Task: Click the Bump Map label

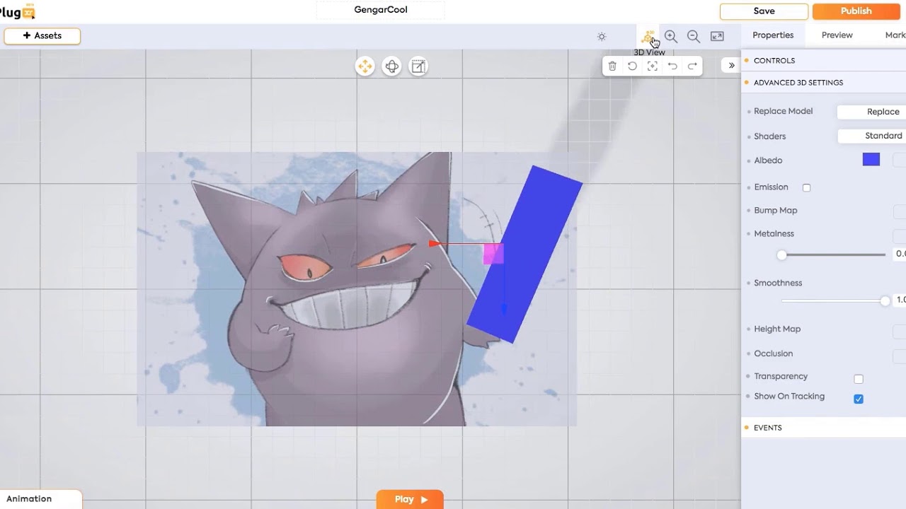Action: coord(775,211)
